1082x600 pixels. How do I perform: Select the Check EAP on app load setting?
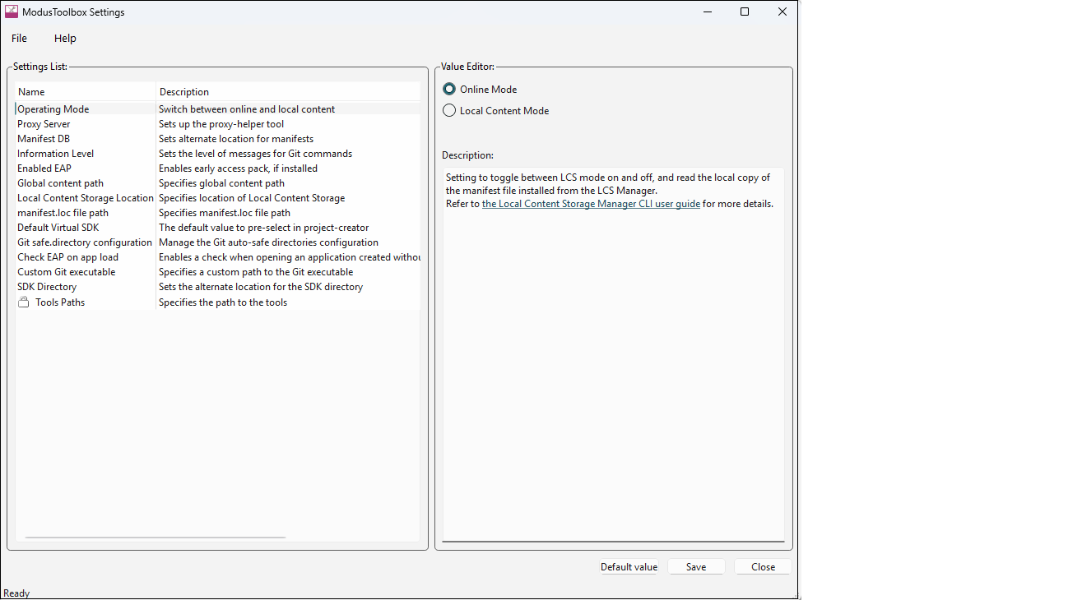coord(67,257)
